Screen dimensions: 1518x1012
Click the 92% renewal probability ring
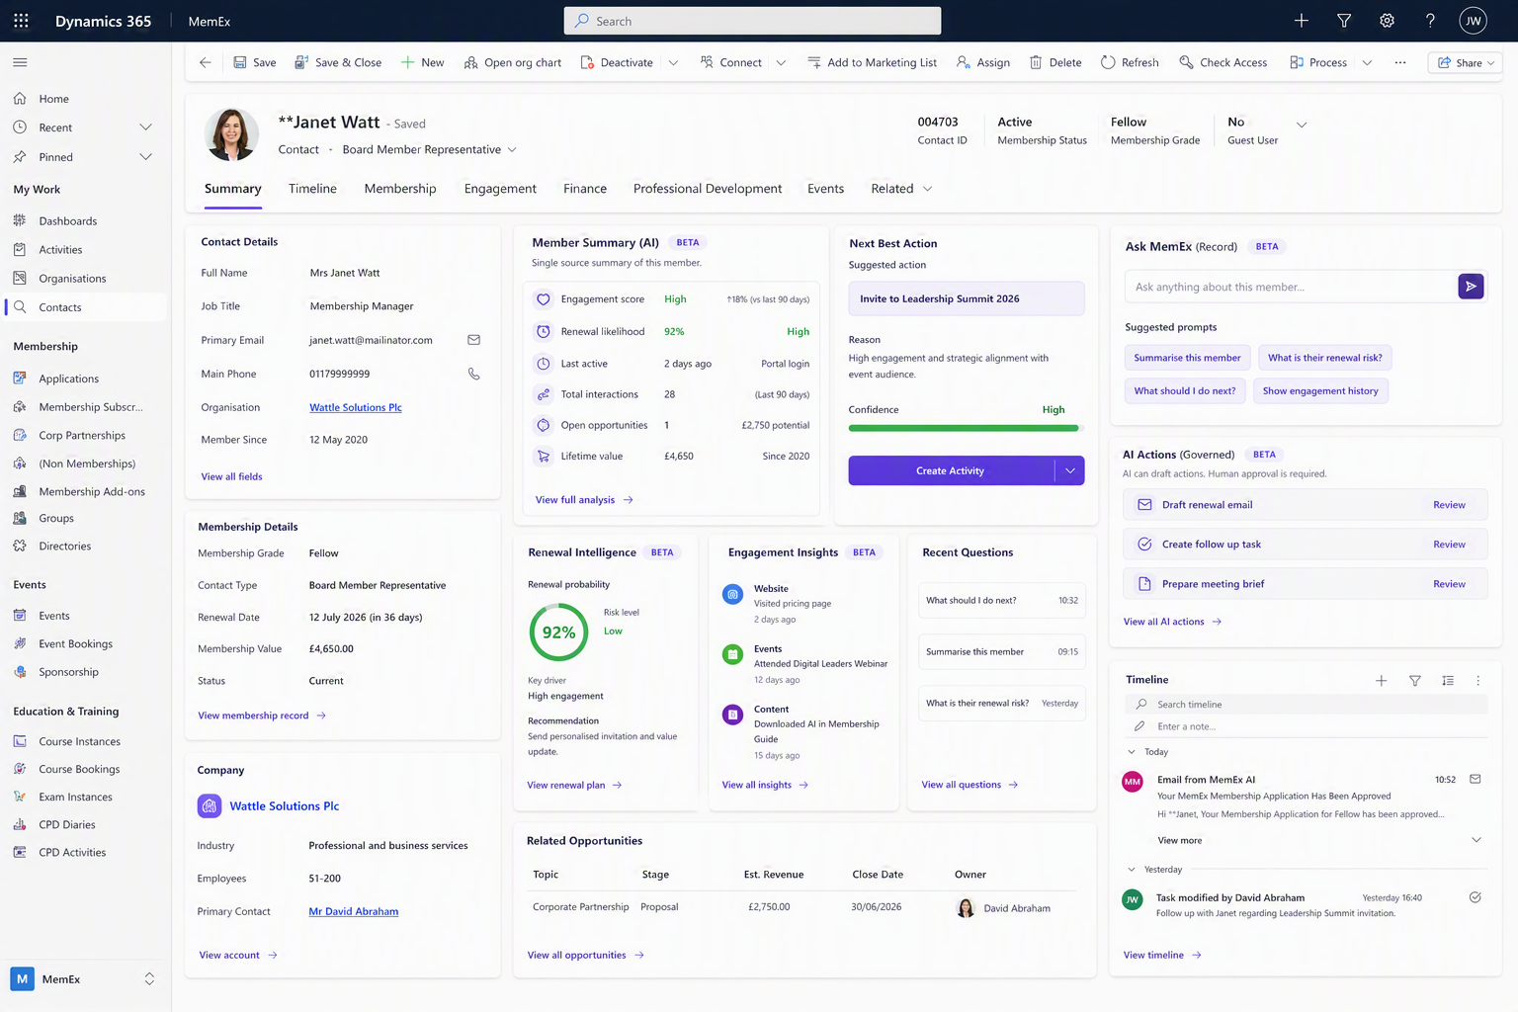[558, 632]
